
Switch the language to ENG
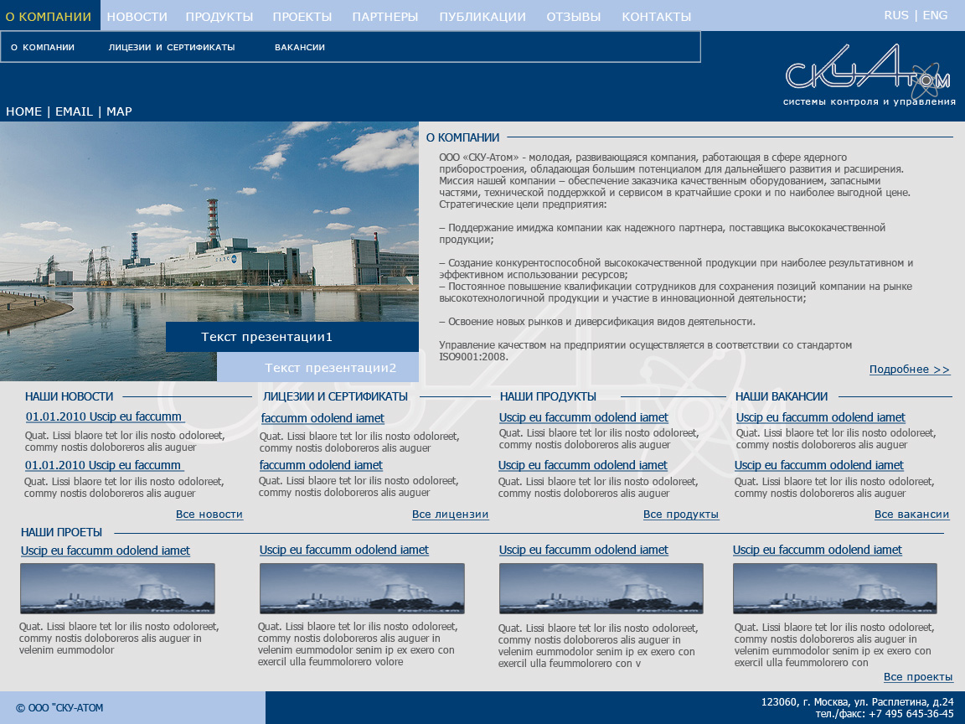click(x=935, y=15)
